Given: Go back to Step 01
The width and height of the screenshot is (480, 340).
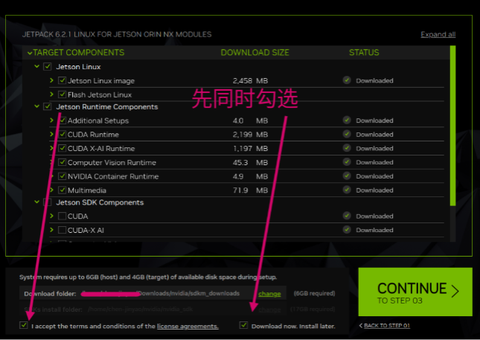Looking at the screenshot, I should coord(387,325).
